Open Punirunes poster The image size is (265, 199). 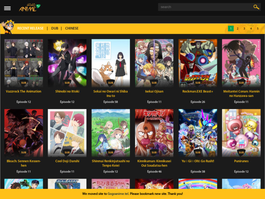pos(241,133)
